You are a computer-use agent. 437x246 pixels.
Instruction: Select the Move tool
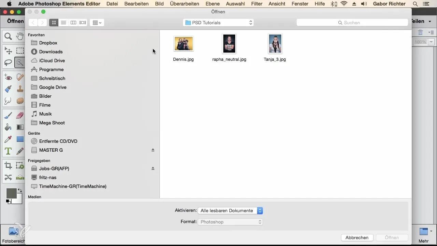tap(8, 51)
